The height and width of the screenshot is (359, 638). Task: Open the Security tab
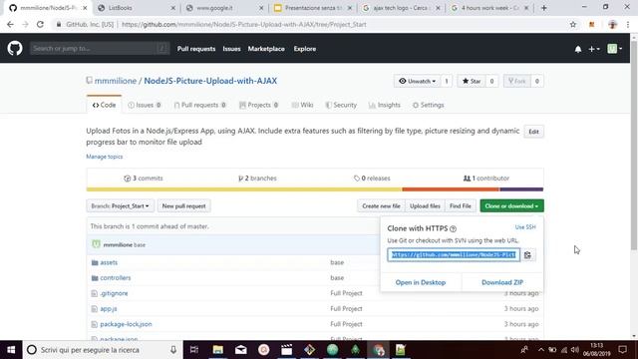341,105
